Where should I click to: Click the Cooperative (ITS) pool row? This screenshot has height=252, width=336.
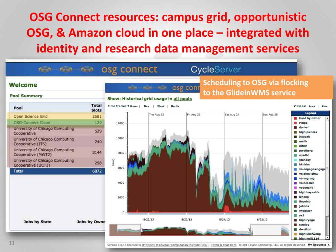point(57,142)
